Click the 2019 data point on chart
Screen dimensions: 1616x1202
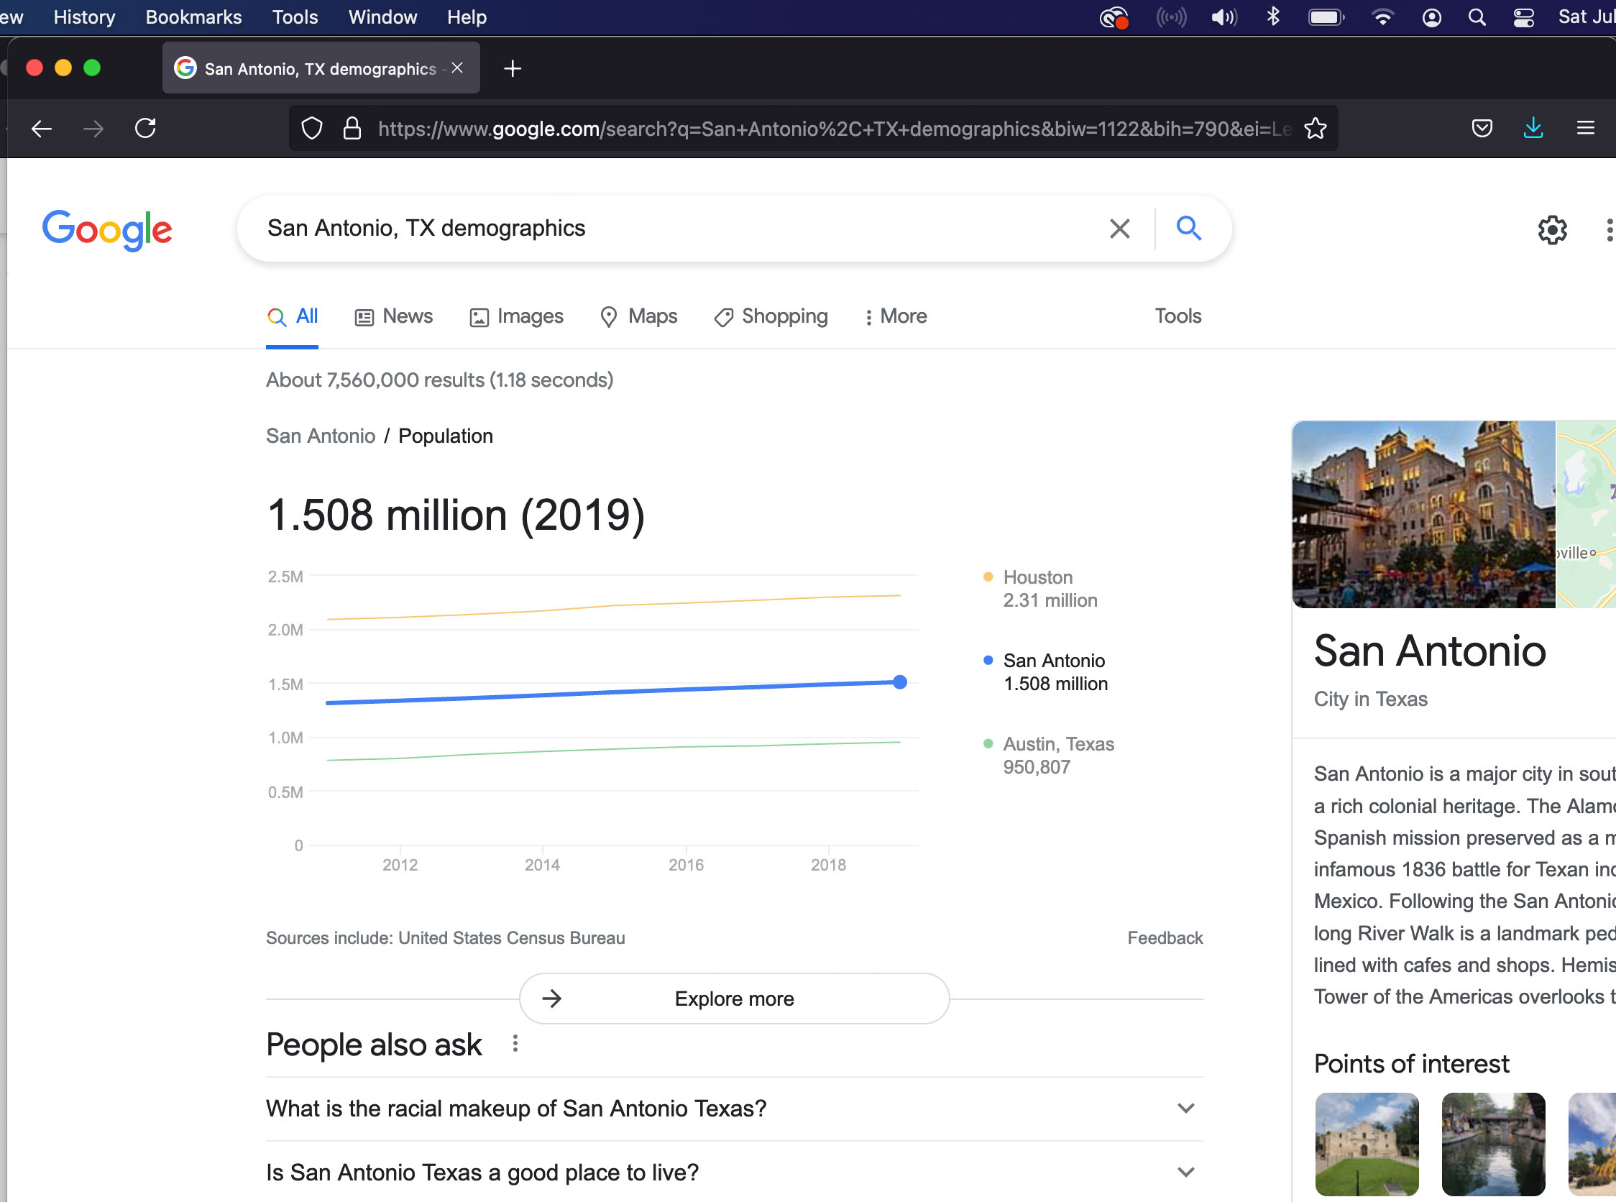900,682
